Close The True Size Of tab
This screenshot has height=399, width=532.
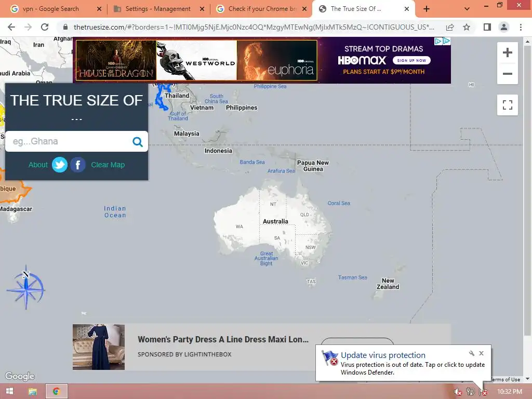pos(407,9)
